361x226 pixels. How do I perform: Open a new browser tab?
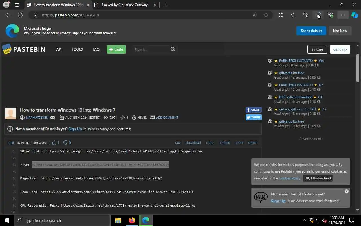click(x=166, y=5)
